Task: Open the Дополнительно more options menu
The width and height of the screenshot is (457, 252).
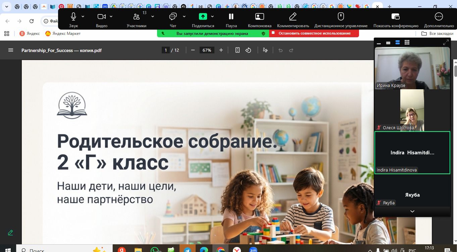Action: 439,17
